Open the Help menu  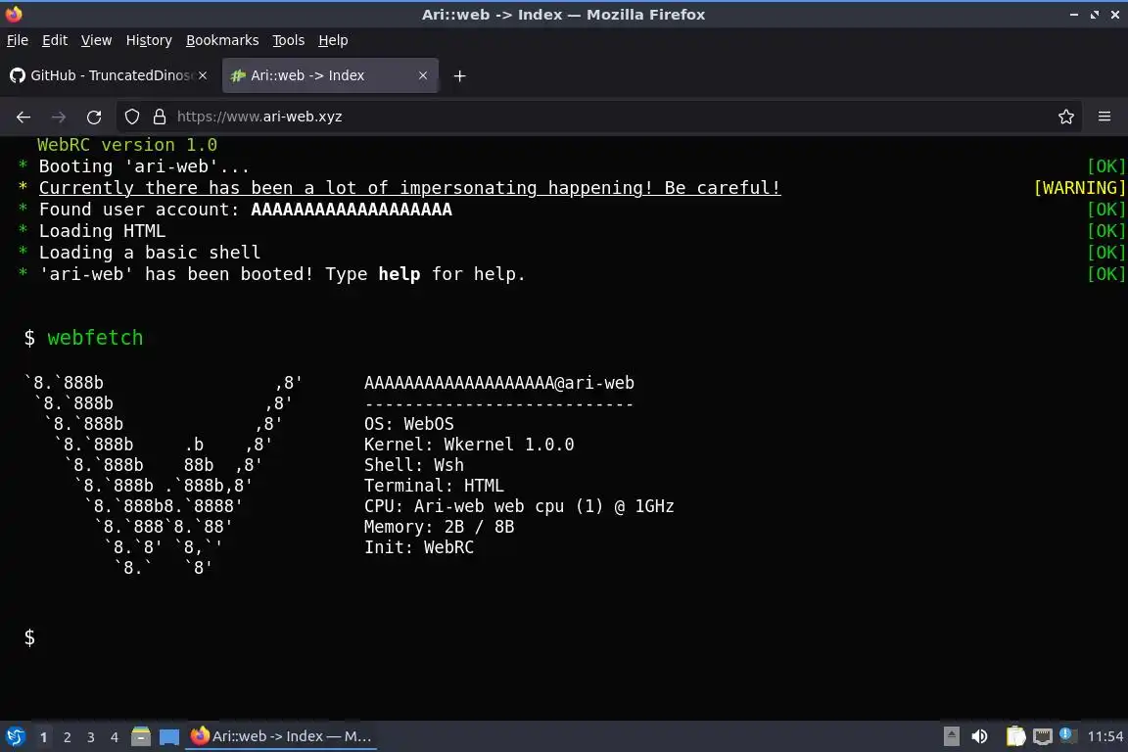point(333,40)
